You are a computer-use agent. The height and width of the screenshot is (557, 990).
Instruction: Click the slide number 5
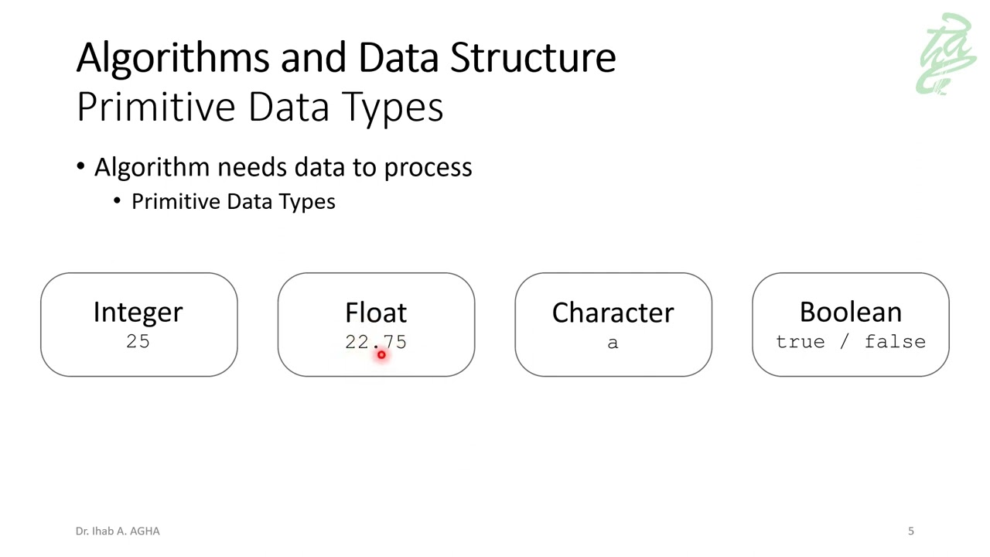pos(911,531)
